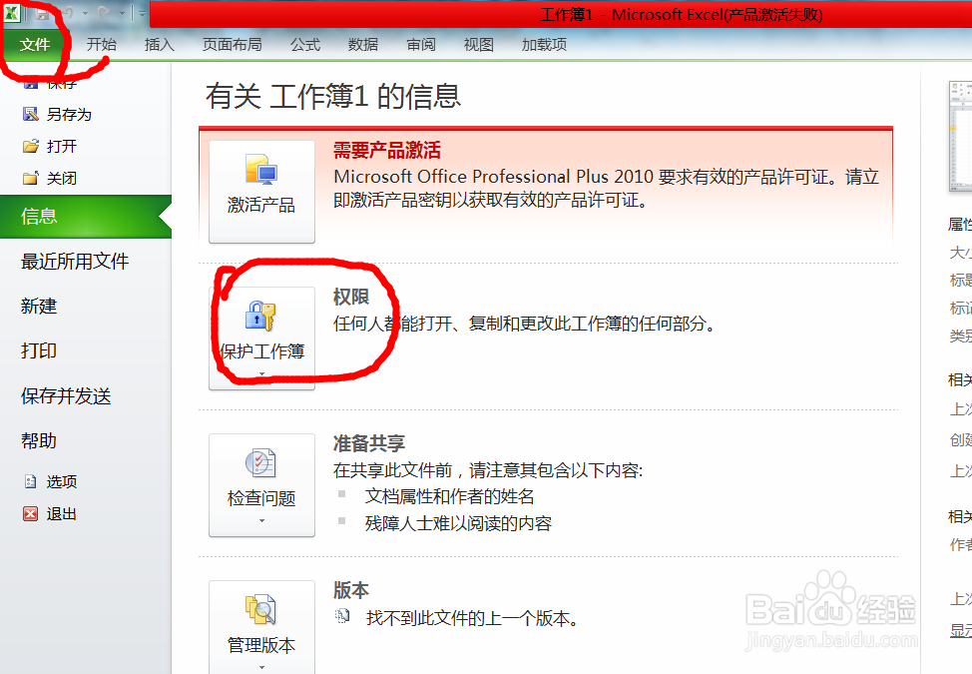Switch to the 开始 ribbon tab

pos(100,44)
